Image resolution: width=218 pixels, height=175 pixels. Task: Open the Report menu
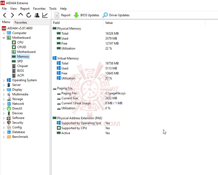[x=25, y=9]
